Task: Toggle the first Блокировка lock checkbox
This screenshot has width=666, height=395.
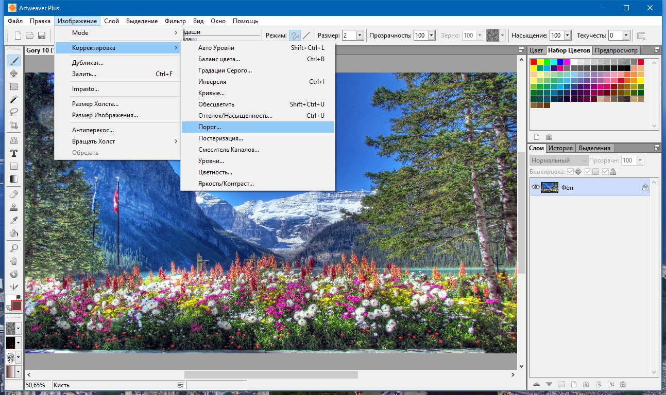Action: [570, 172]
